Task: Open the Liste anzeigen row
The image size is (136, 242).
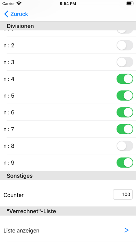Action: [x=68, y=231]
